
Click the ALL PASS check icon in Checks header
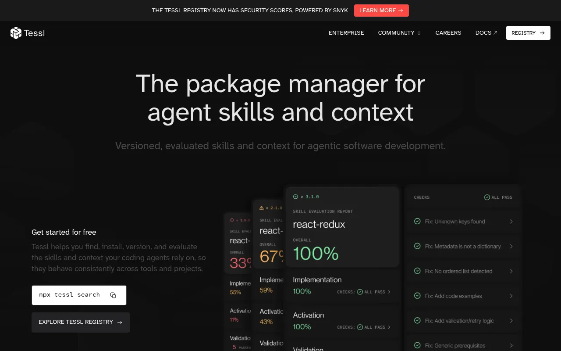tap(487, 197)
